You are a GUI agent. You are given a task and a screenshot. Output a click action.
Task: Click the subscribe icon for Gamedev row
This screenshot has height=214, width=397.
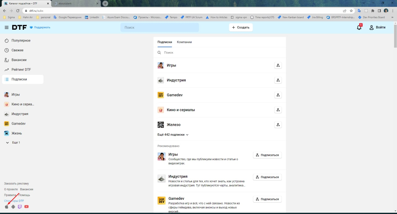278,95
